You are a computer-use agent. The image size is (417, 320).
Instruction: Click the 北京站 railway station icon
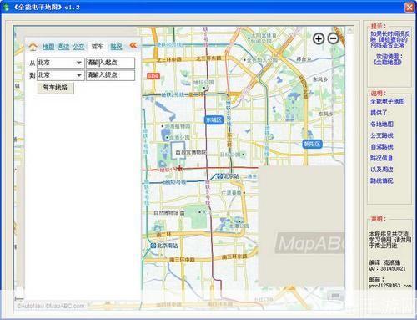220,176
